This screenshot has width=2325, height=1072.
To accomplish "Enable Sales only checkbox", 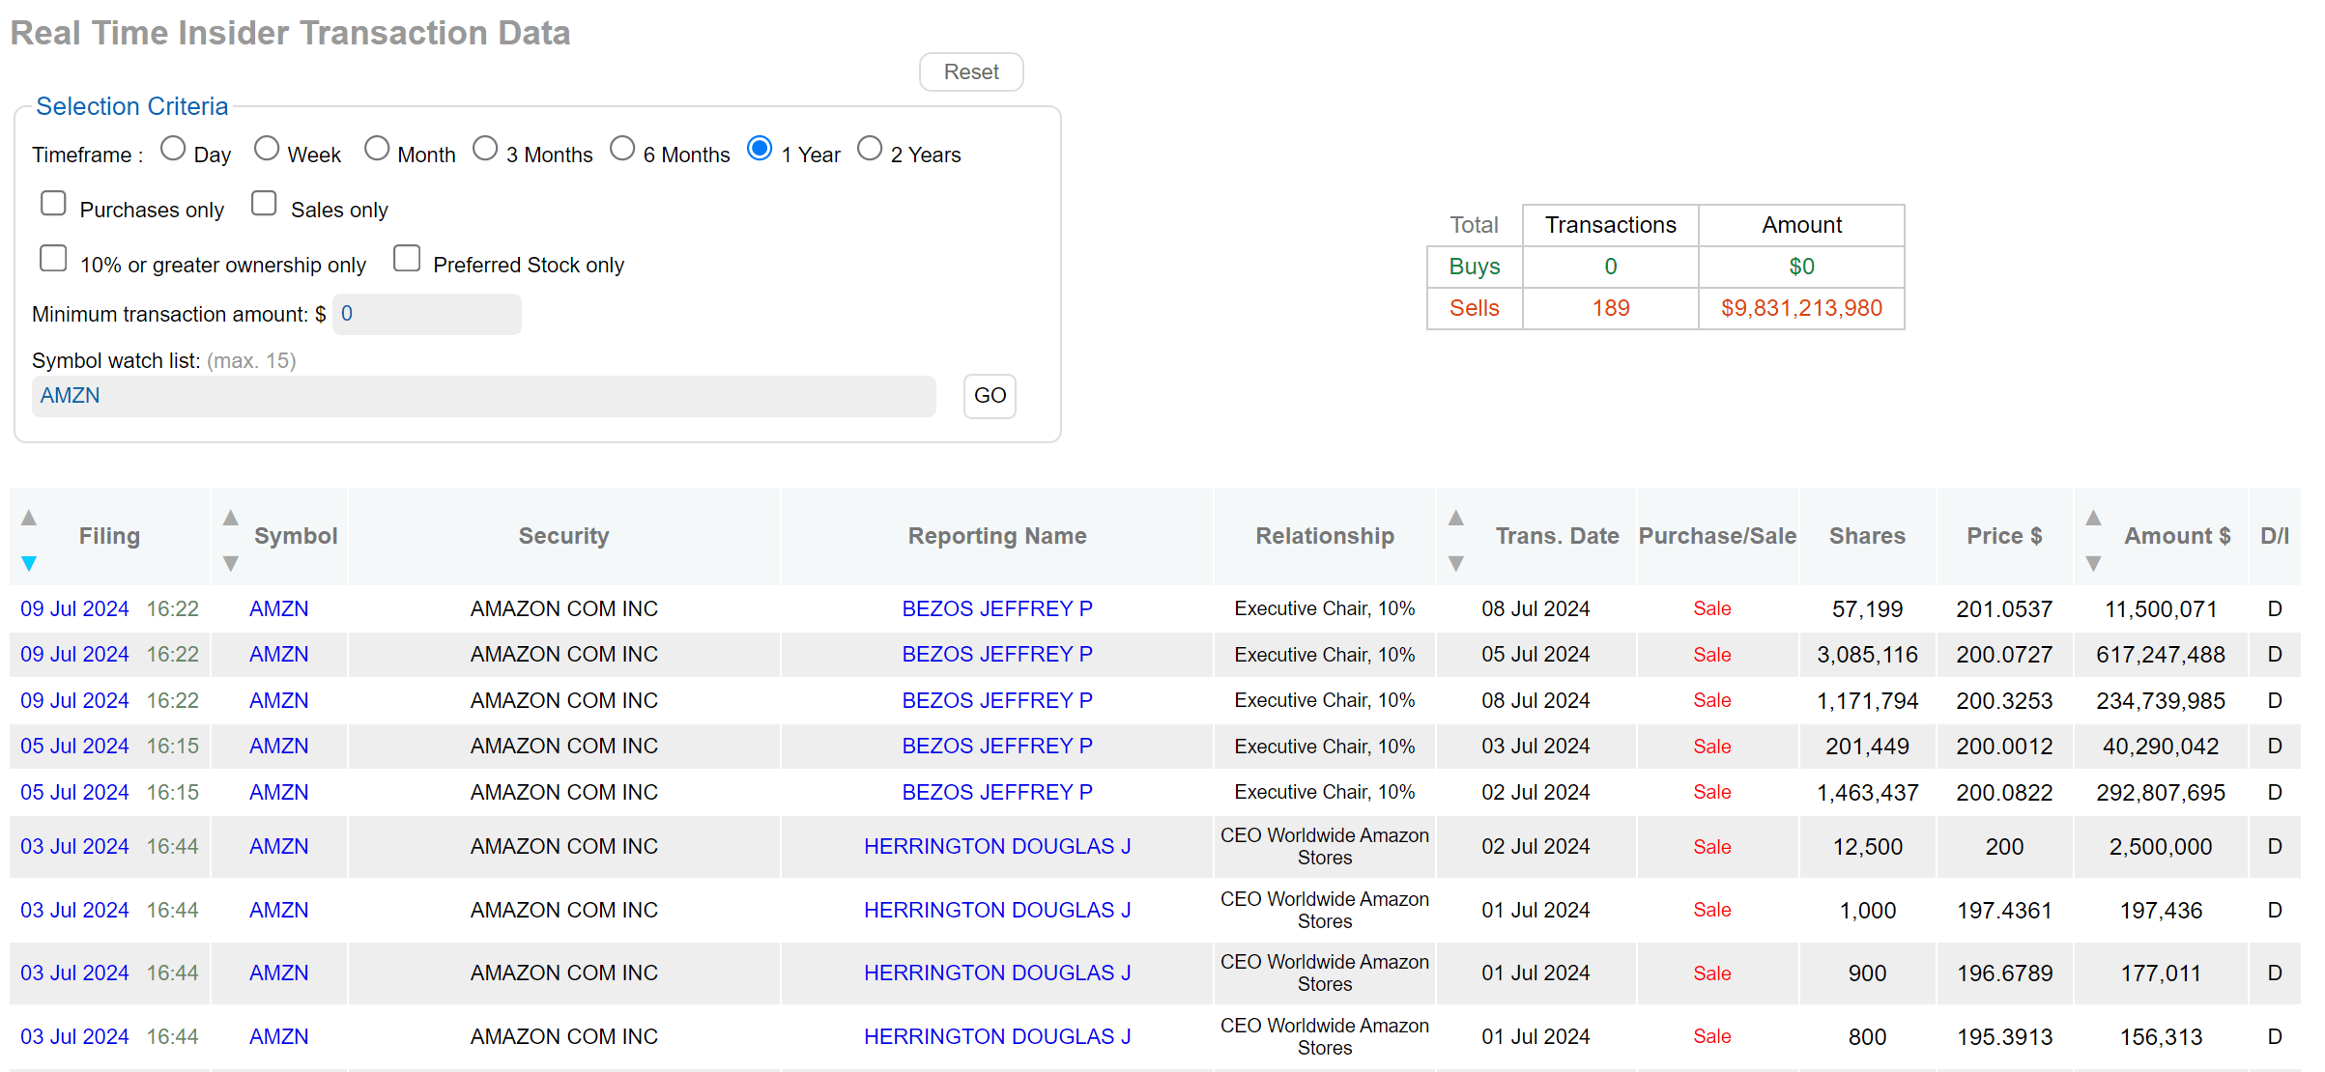I will tap(264, 204).
